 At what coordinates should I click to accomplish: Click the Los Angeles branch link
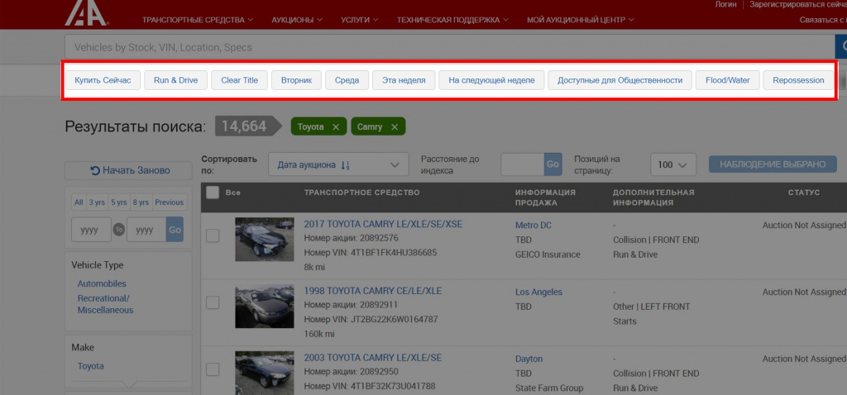click(x=538, y=292)
